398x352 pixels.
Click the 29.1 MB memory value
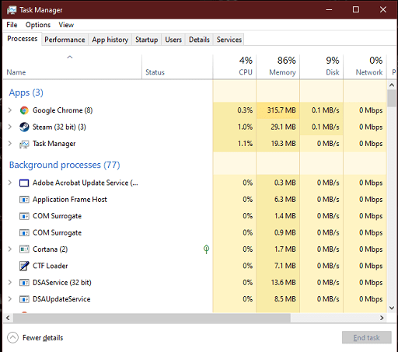(283, 127)
